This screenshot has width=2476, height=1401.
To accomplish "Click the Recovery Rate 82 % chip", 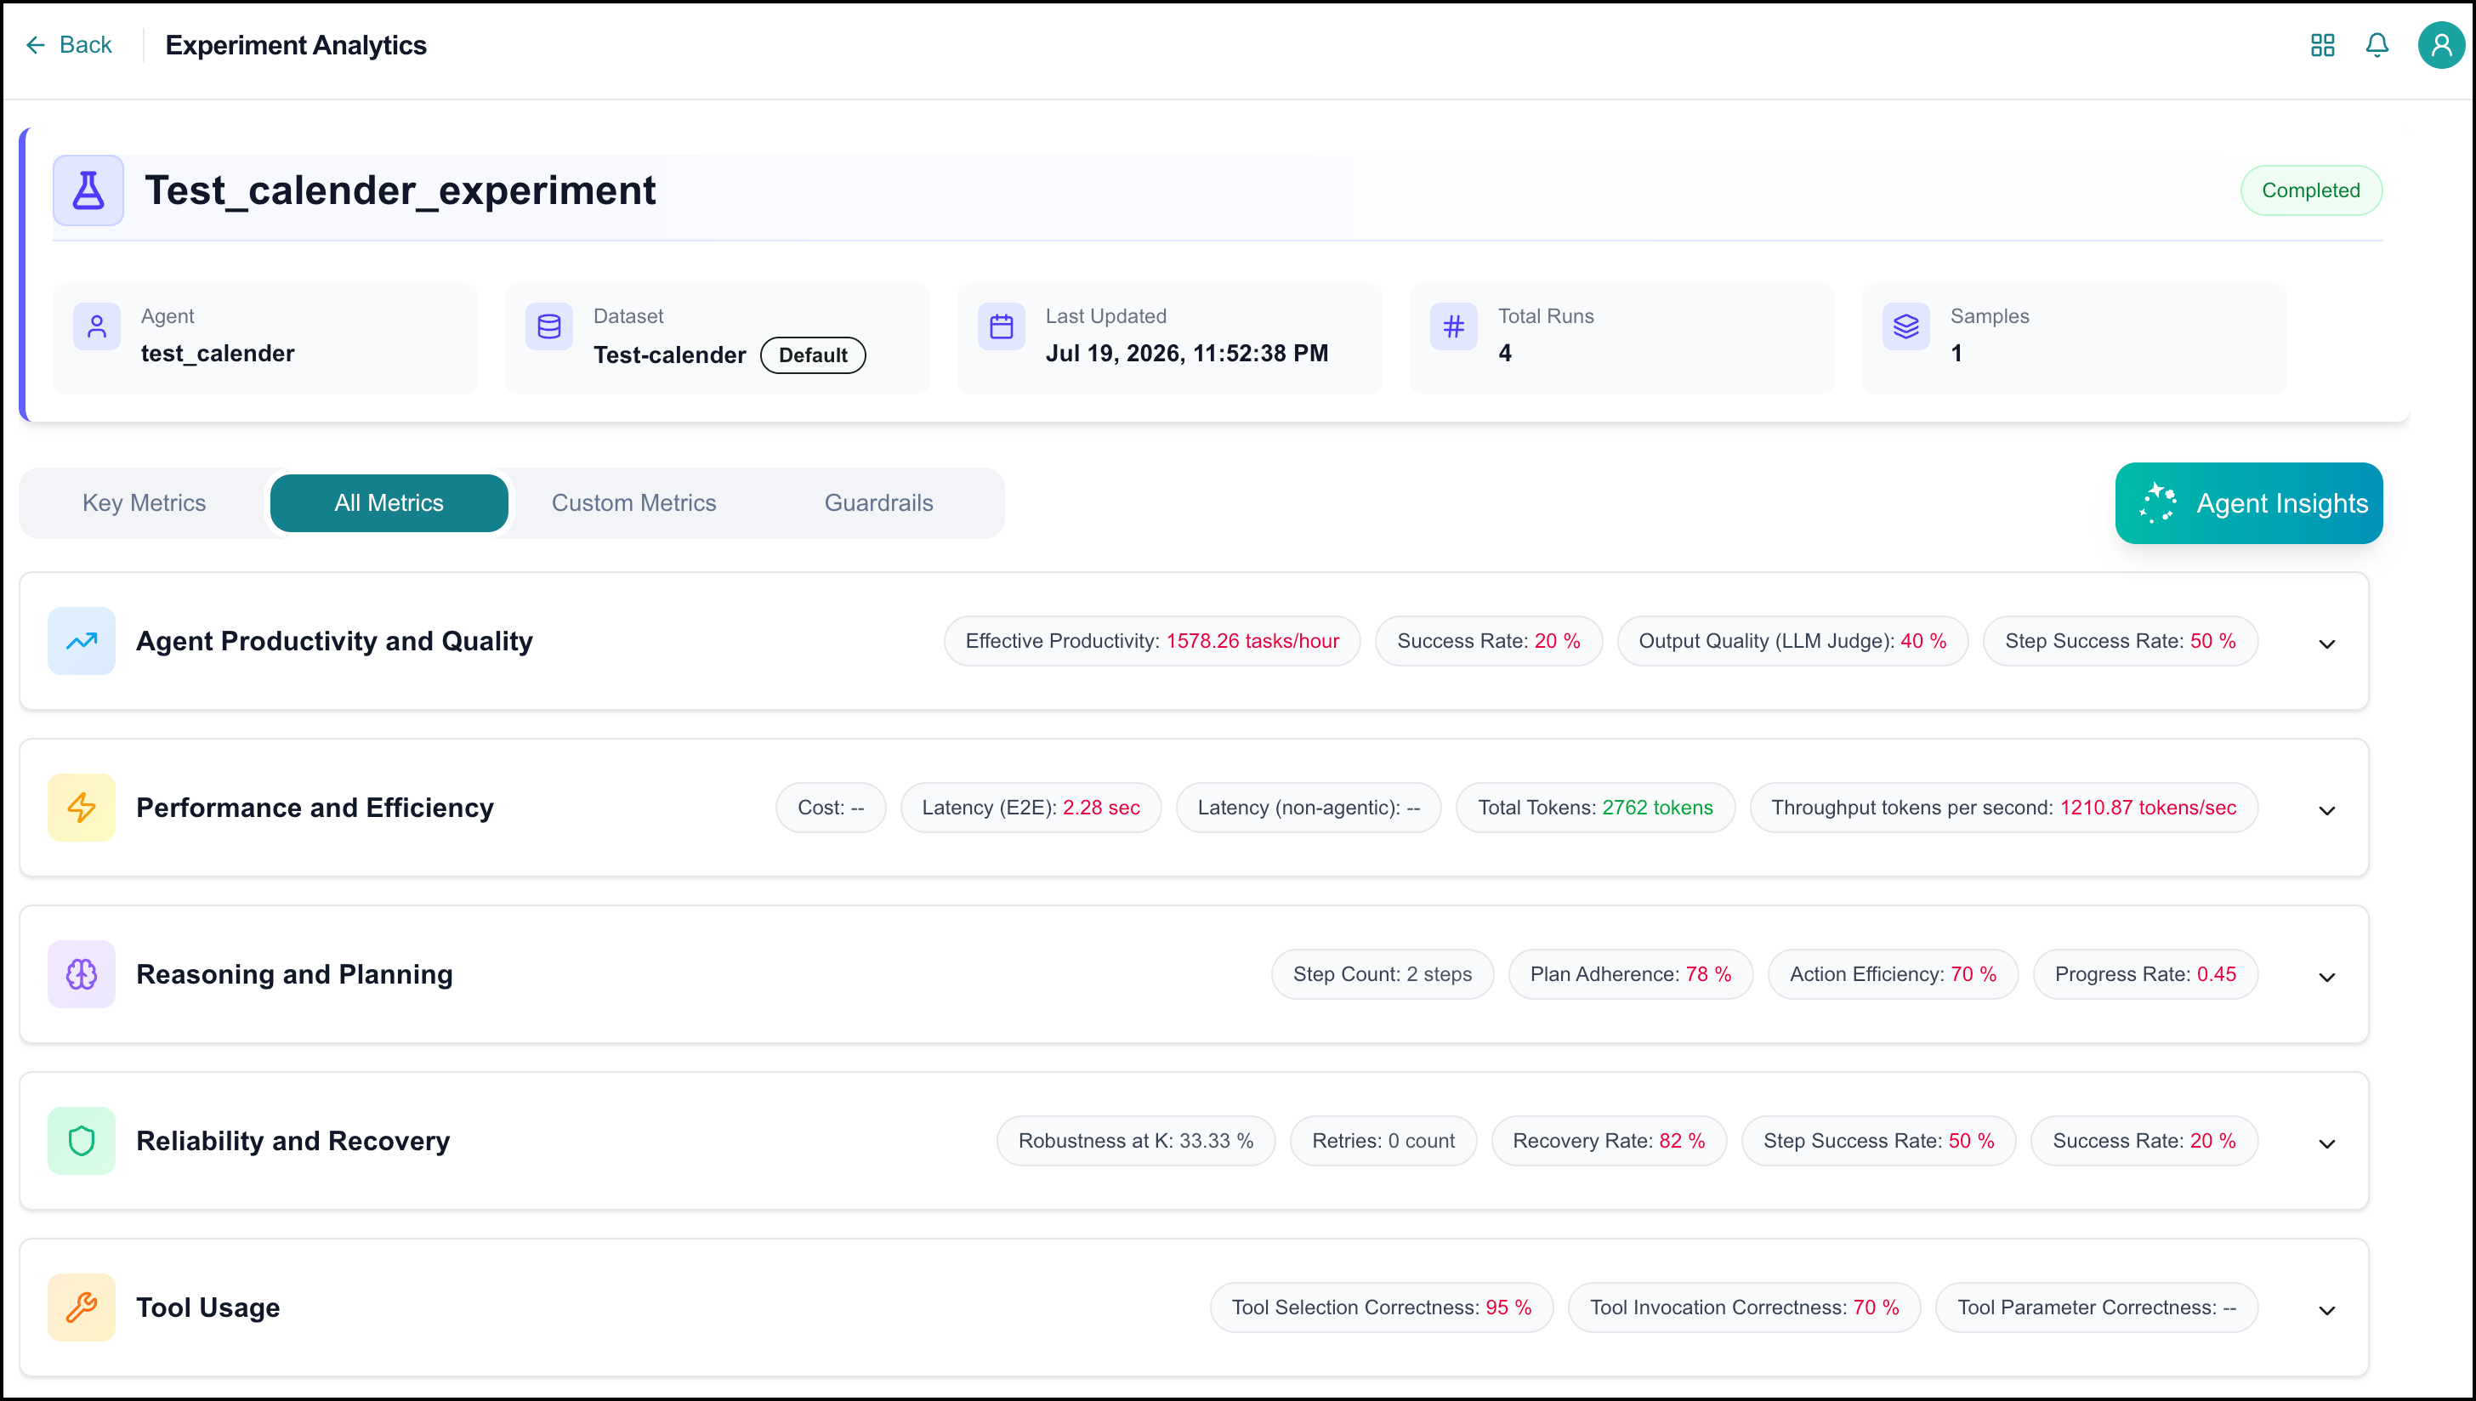I will [1609, 1140].
